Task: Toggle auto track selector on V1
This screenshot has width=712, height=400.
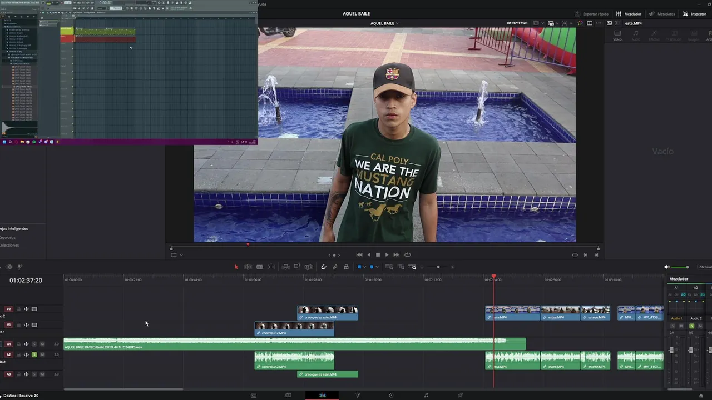Action: click(26, 324)
